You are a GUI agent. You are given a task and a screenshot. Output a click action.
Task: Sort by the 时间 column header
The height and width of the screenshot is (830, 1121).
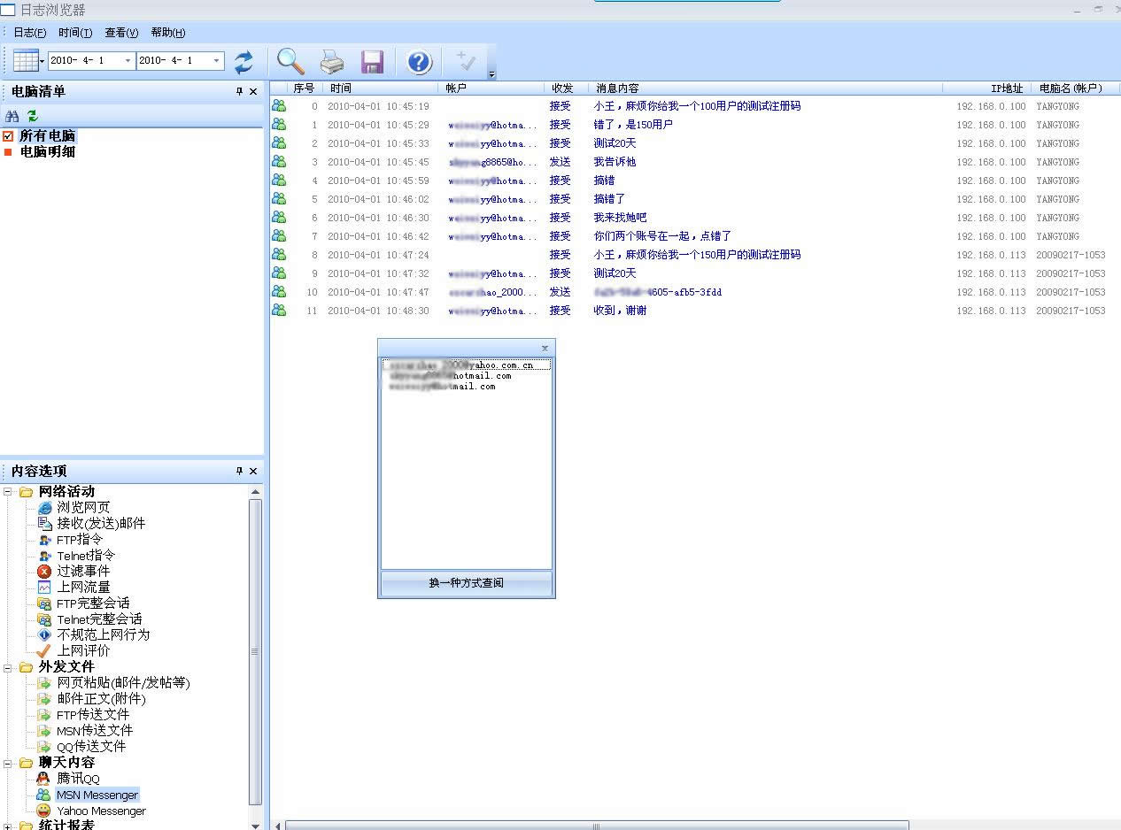381,88
